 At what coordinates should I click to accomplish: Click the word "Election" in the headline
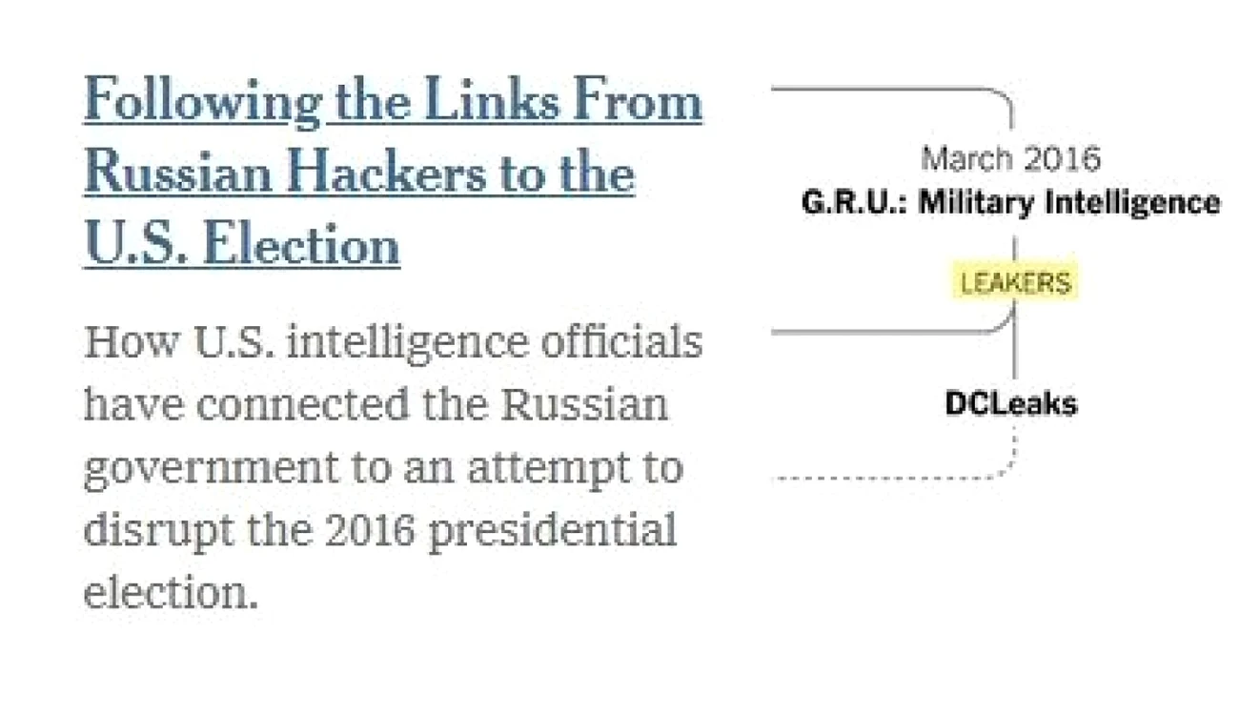click(301, 243)
